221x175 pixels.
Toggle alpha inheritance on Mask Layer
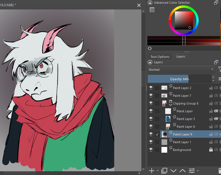[x=216, y=111]
